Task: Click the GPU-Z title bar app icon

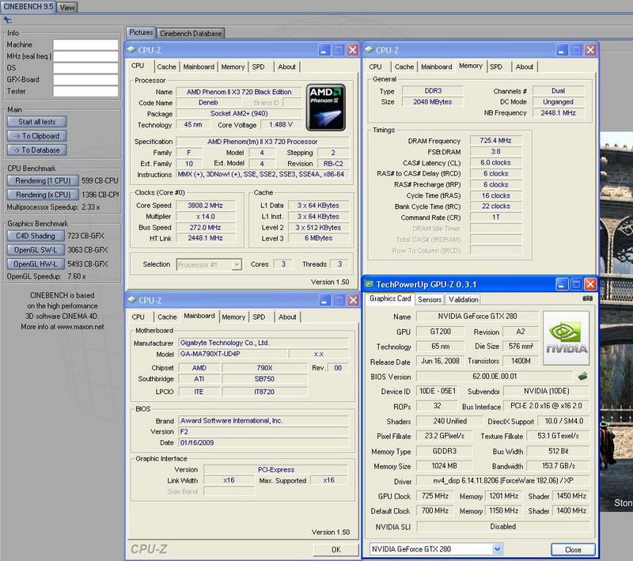Action: pos(370,283)
